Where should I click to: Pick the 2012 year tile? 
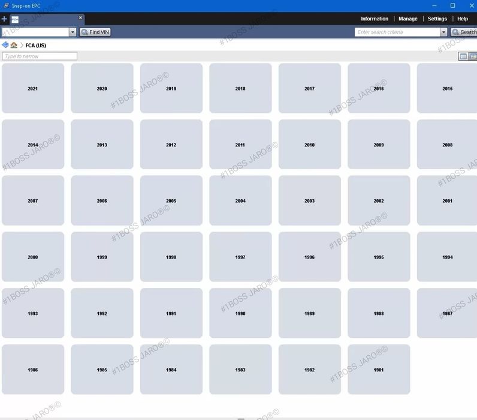coord(171,145)
